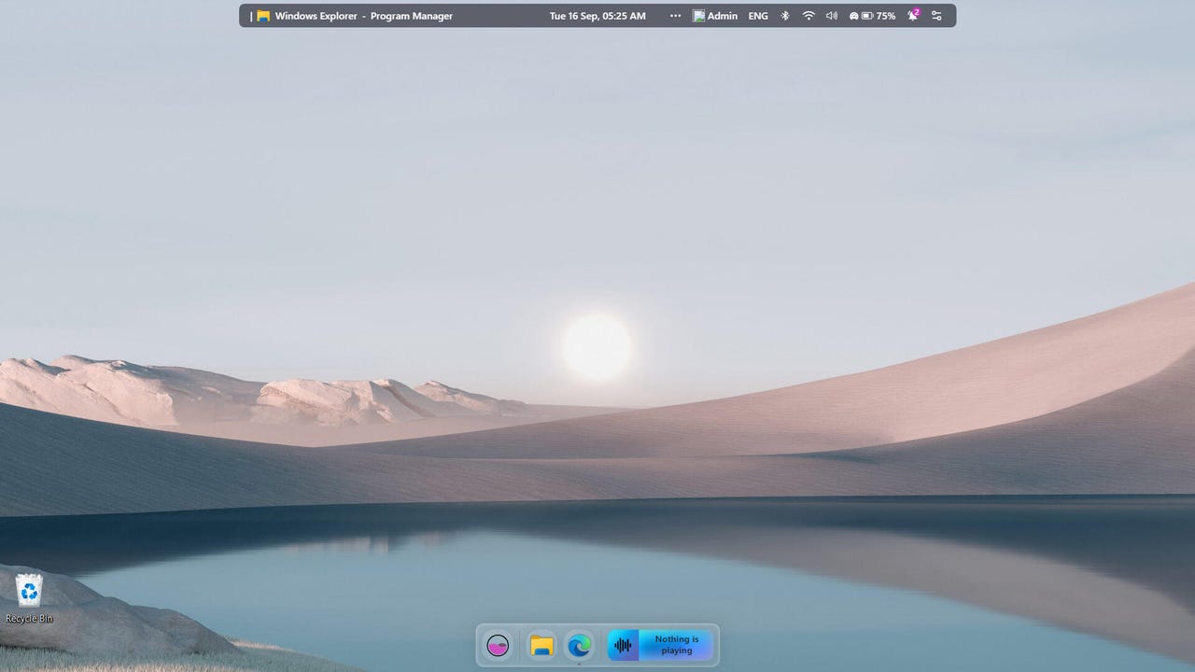The height and width of the screenshot is (672, 1195).
Task: Click the Windows Explorer title text
Action: coord(316,16)
